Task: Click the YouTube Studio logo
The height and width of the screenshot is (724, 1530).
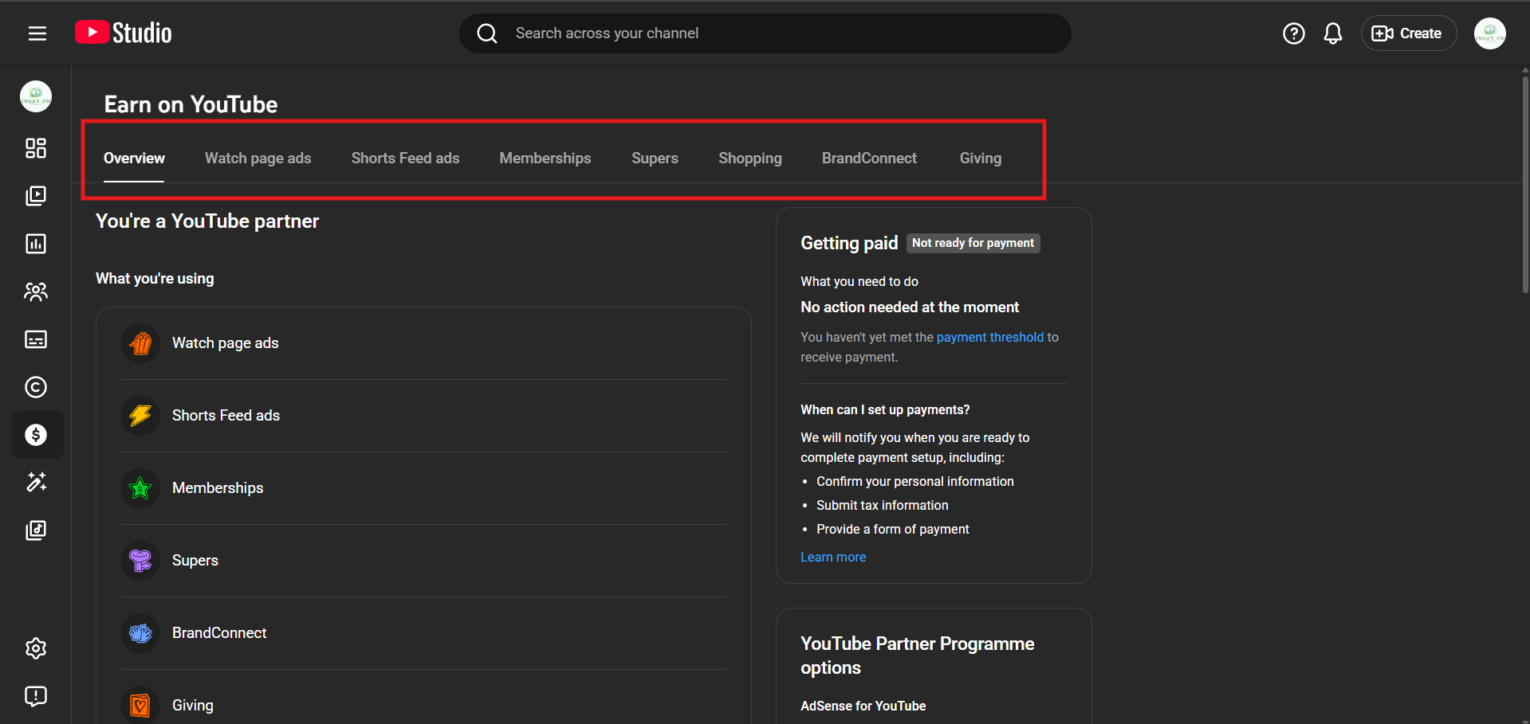Action: (x=124, y=33)
